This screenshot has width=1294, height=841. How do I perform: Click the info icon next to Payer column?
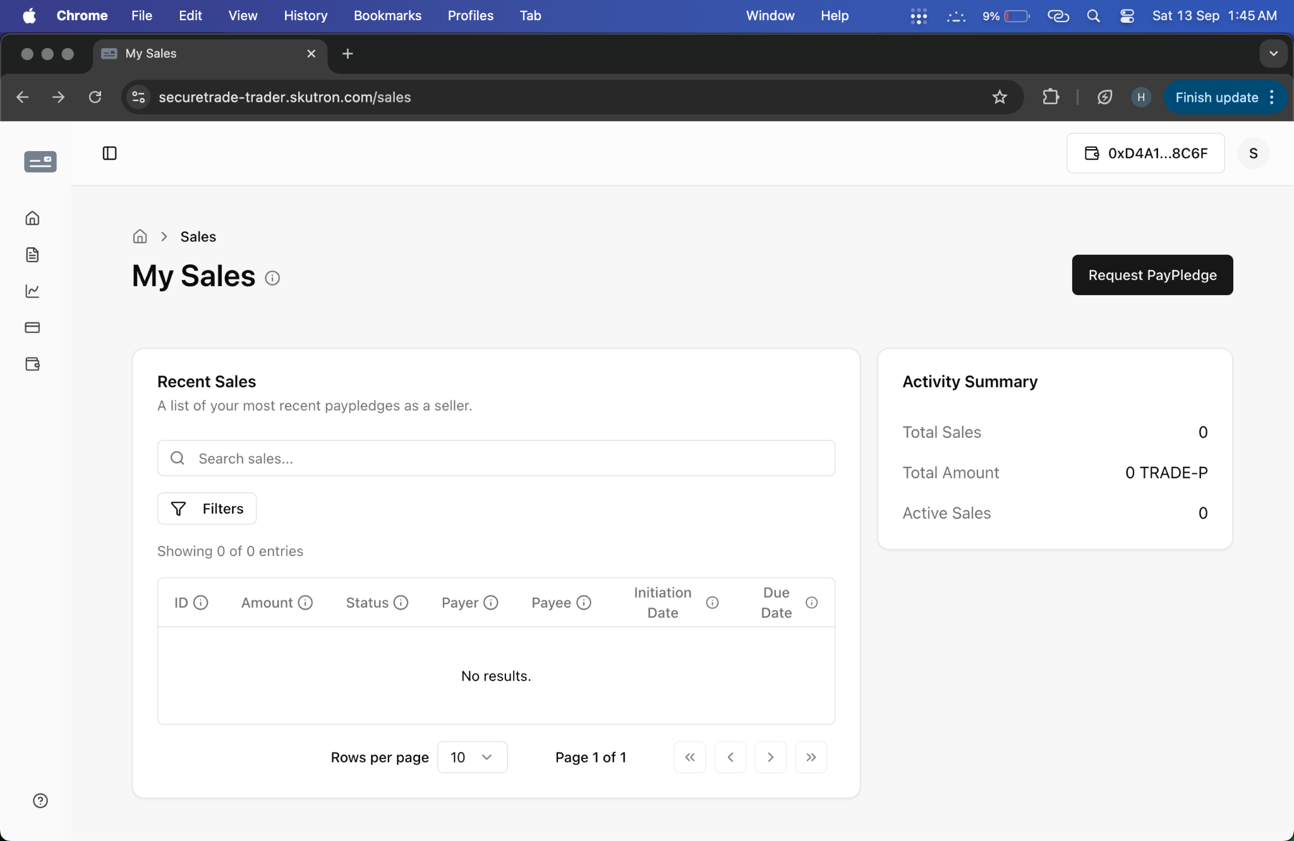(x=491, y=602)
